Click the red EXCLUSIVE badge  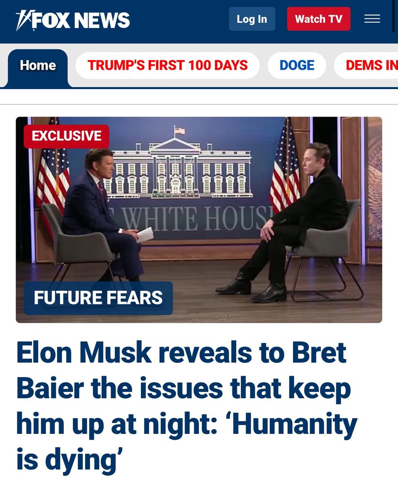(66, 136)
